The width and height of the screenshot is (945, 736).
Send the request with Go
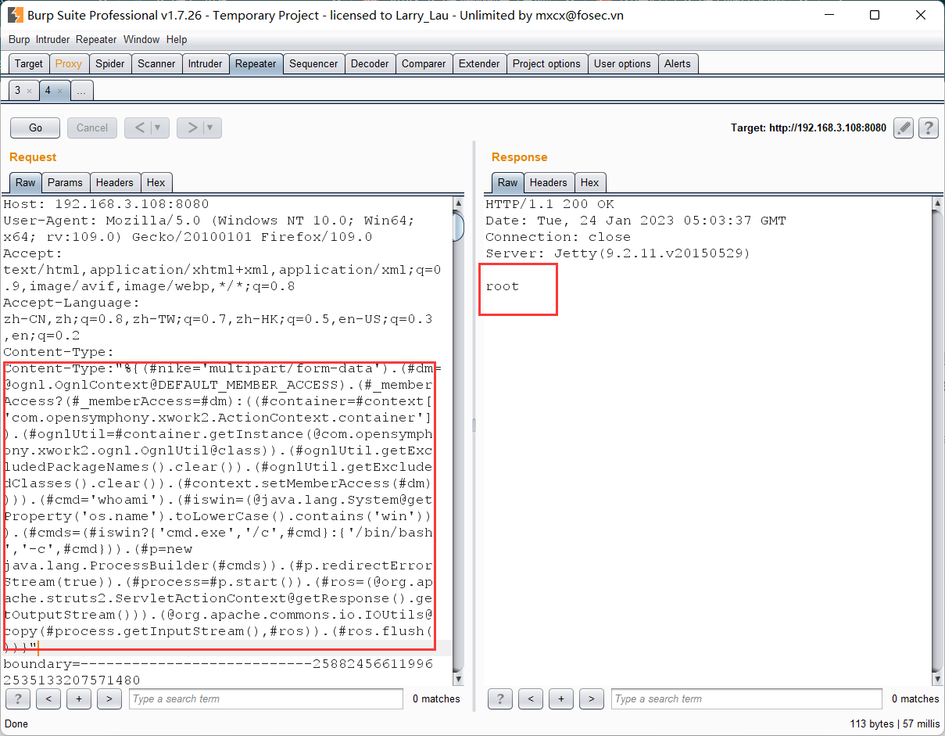tap(35, 127)
